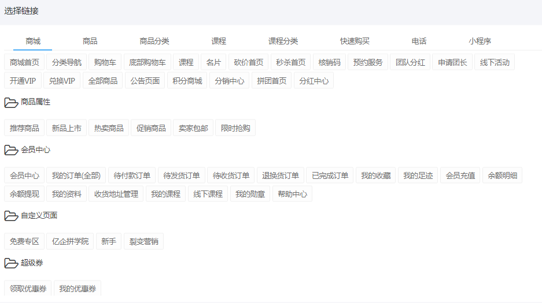Pick the 会员充值 option

(x=460, y=175)
